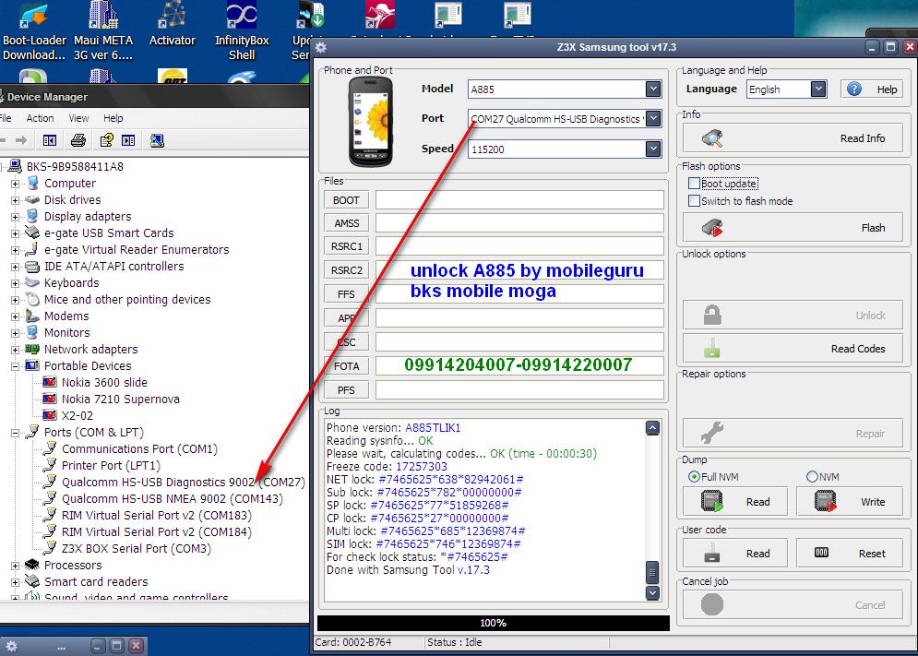918x656 pixels.
Task: Click Scan for hardware changes toolbar icon
Action: pos(157,140)
